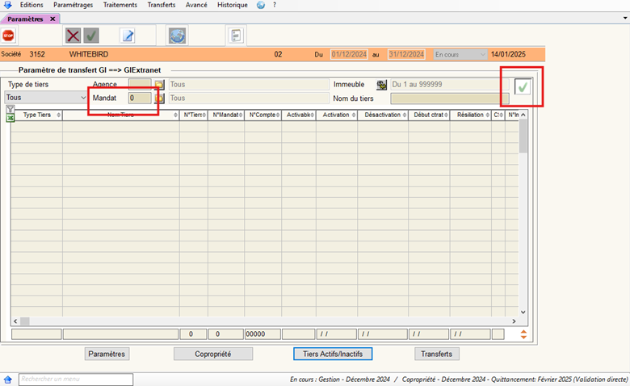
Task: Open the globe web icon in toolbar
Action: (x=177, y=36)
